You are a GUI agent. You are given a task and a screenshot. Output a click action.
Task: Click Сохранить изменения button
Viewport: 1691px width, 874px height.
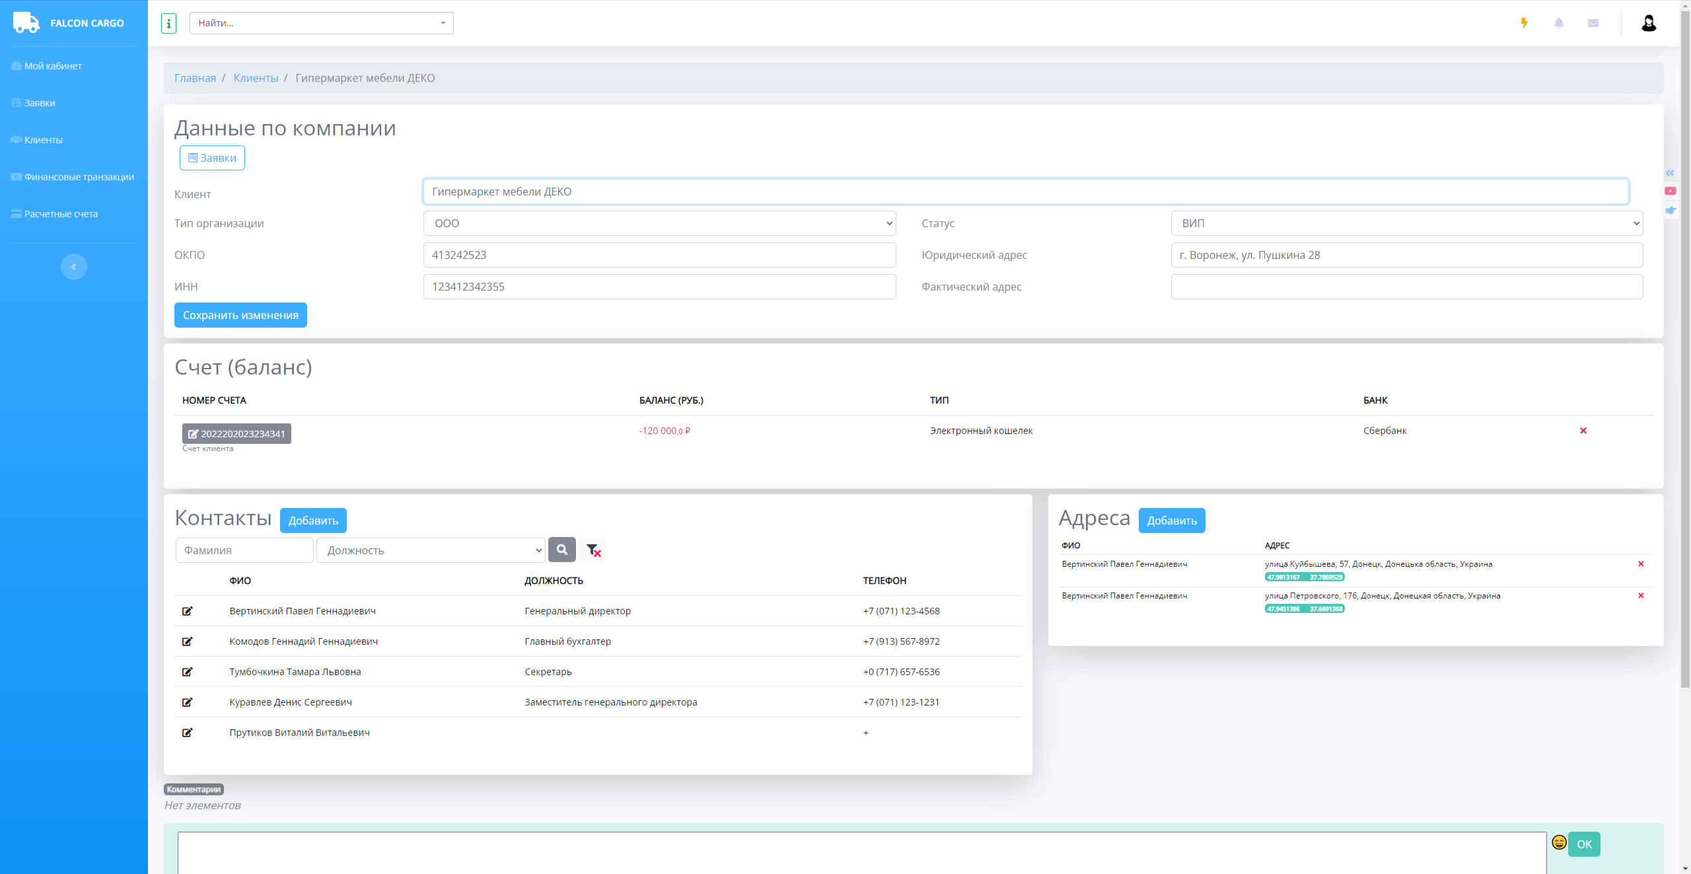tap(240, 315)
